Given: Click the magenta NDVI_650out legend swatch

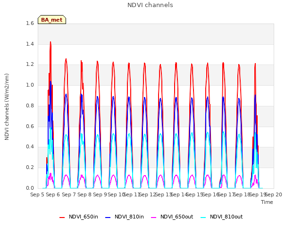Looking at the screenshot, I should [154, 218].
